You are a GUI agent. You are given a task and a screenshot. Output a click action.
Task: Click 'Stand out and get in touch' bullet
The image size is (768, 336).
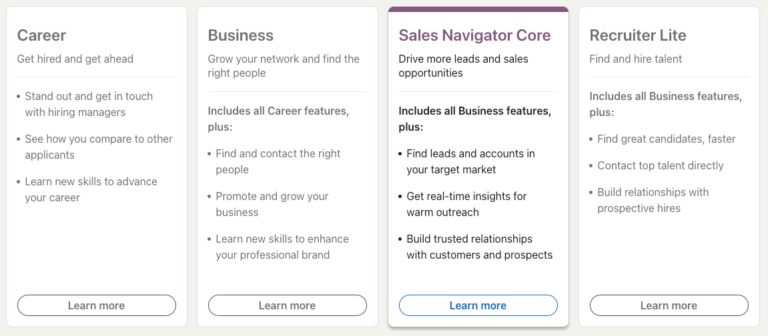[x=89, y=104]
